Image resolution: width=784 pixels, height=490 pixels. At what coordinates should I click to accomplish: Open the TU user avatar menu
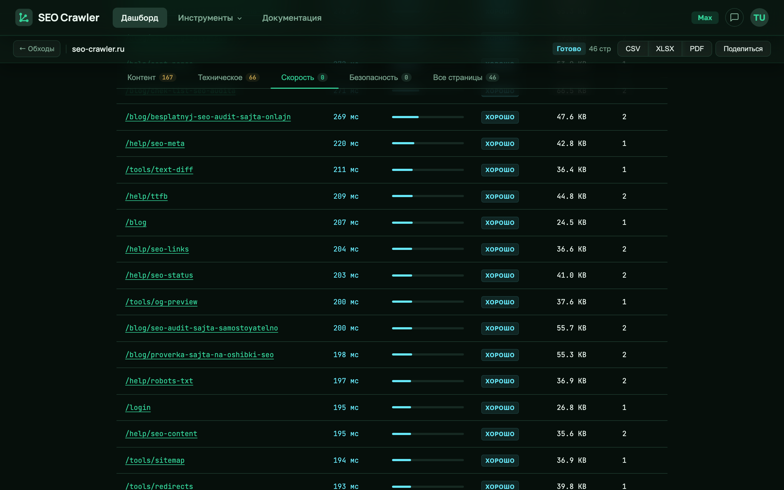[x=759, y=17]
